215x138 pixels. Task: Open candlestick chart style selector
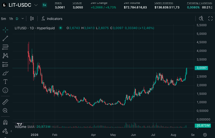click(x=32, y=19)
